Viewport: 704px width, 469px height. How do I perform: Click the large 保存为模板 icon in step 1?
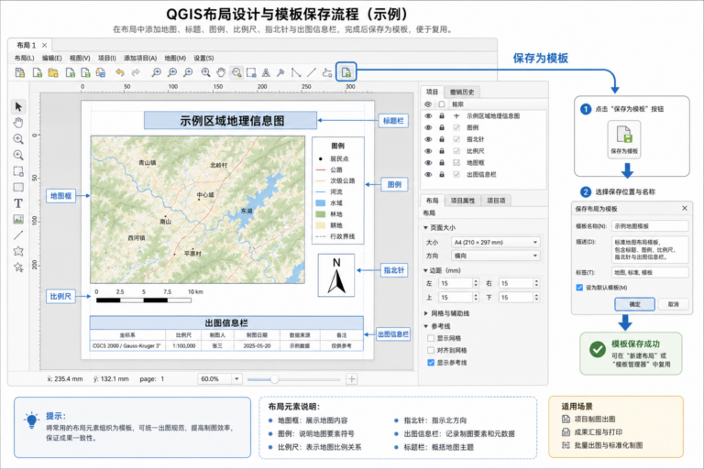click(624, 139)
